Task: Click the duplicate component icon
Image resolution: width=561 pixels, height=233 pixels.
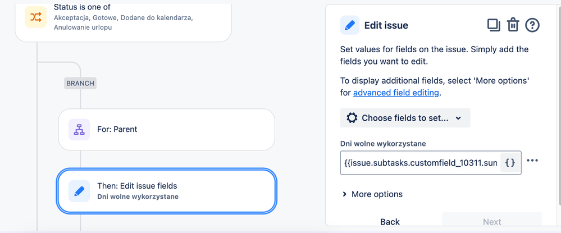Action: pyautogui.click(x=494, y=25)
